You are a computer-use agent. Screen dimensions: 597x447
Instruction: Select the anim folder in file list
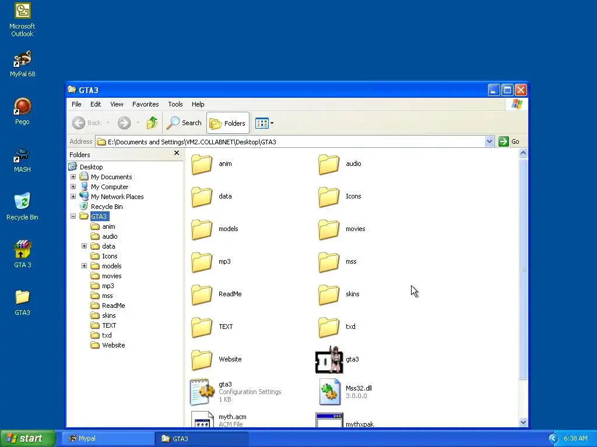[212, 164]
